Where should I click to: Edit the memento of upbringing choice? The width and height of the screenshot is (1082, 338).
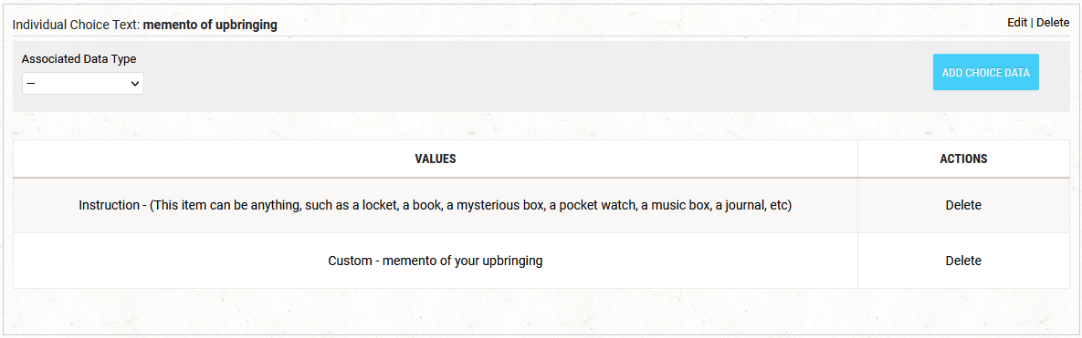(x=1017, y=23)
